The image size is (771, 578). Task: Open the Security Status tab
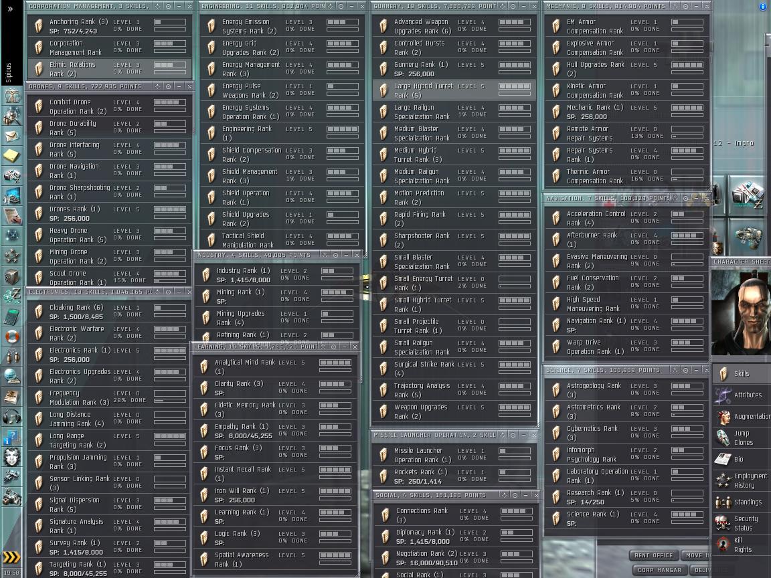(x=742, y=523)
